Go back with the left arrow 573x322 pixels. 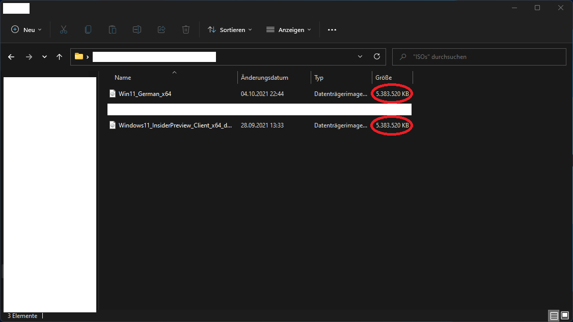[11, 57]
